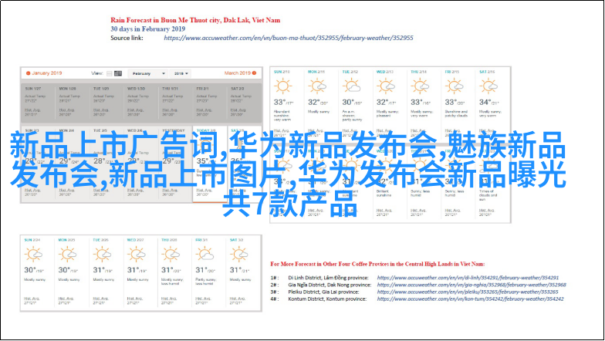Screen dimensions: 605x341
Task: Click the 'Rain Forecast in Buon Me Thuot' title
Action: (195, 20)
